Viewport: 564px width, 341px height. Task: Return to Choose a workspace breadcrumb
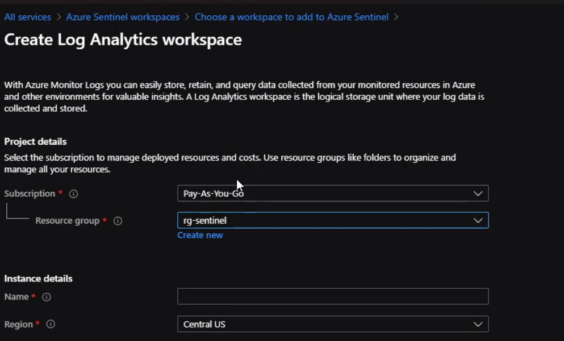(291, 17)
